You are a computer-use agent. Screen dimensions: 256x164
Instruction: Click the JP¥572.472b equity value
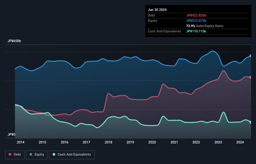tap(196, 21)
